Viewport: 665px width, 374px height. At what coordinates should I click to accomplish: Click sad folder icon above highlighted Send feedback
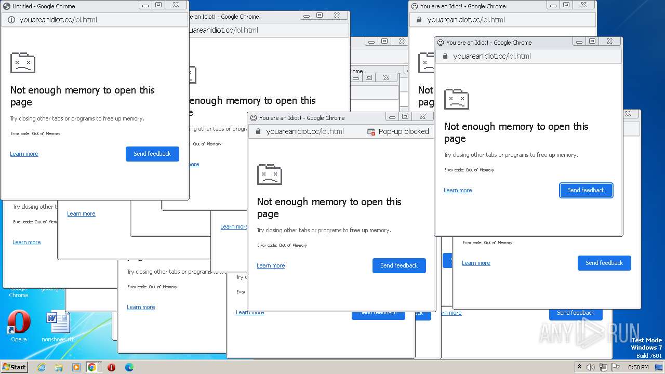coord(457,99)
